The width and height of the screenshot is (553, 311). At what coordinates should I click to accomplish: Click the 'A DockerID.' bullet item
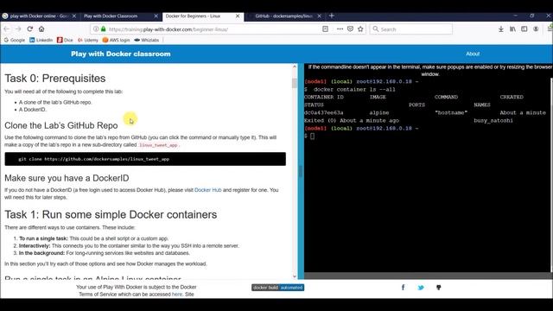[33, 110]
